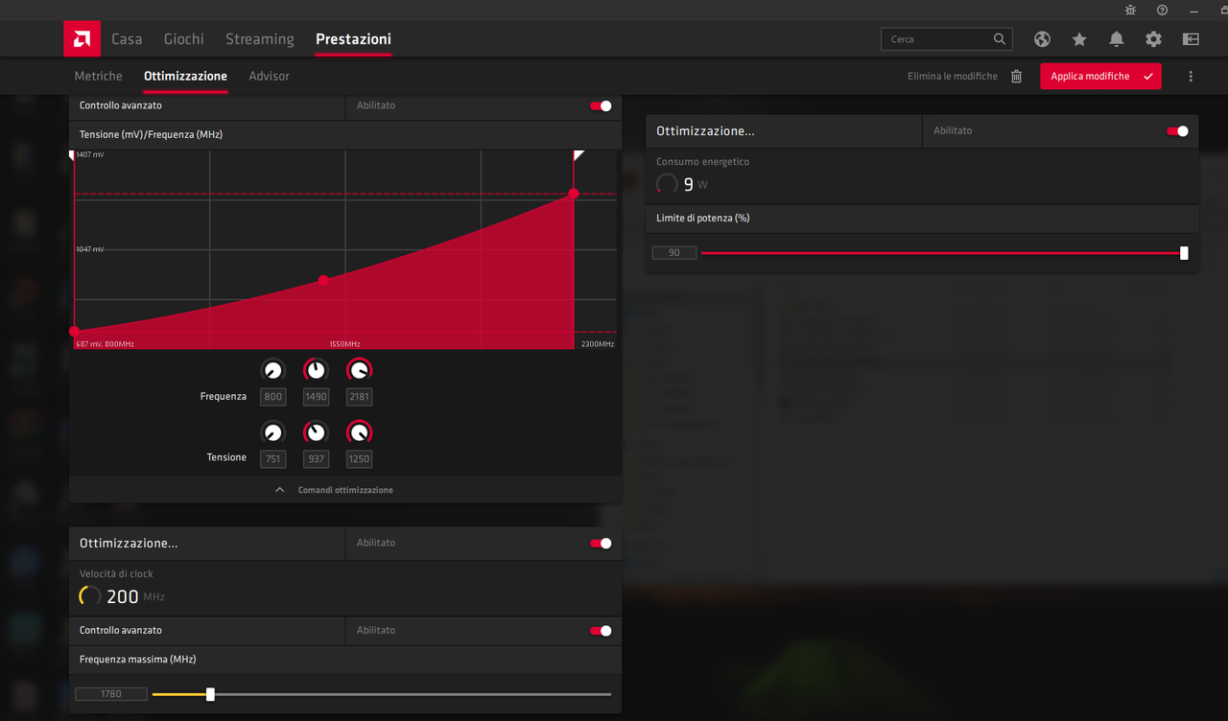The width and height of the screenshot is (1228, 721).
Task: Click the Tensione dial above 937
Action: tap(316, 432)
